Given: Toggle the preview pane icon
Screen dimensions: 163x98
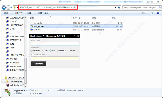Looking at the screenshot, I should [x=152, y=13].
